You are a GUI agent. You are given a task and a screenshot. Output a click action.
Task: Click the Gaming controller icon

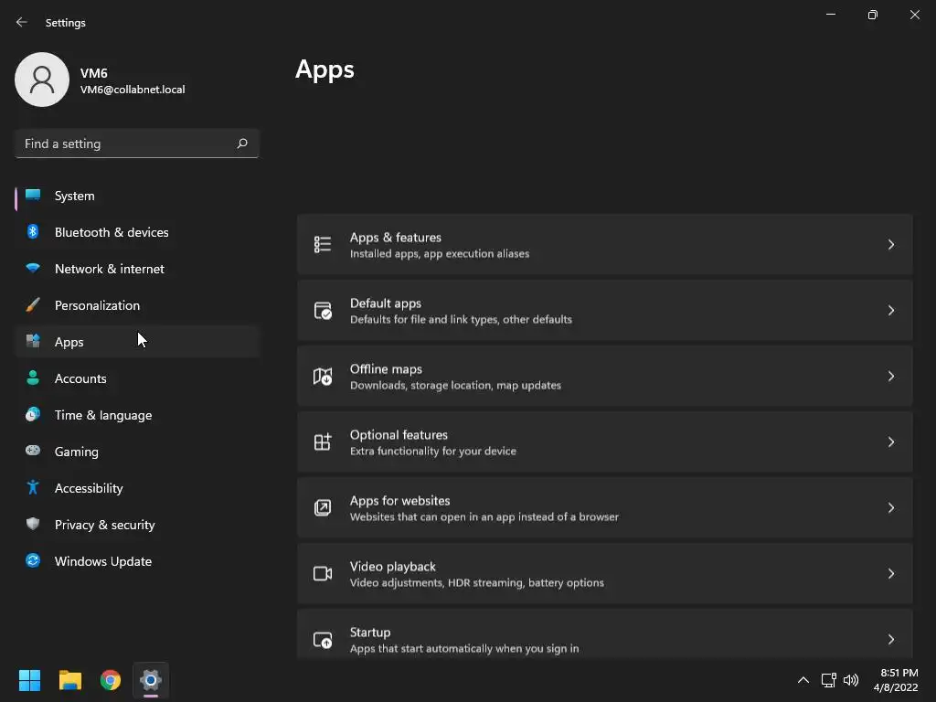pos(33,452)
